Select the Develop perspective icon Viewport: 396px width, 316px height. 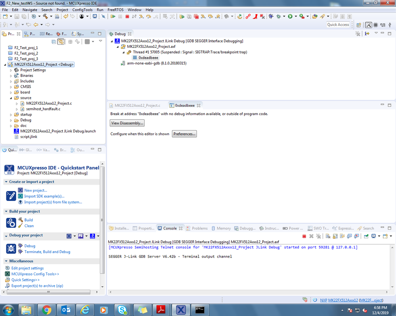(369, 25)
